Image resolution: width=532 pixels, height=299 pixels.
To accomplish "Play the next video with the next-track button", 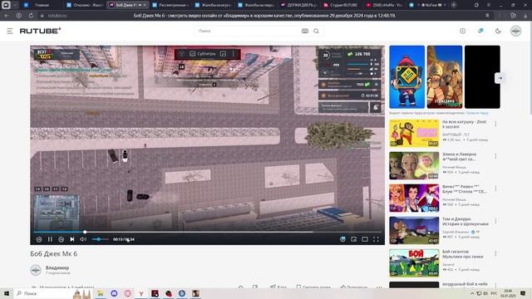I will coord(72,239).
